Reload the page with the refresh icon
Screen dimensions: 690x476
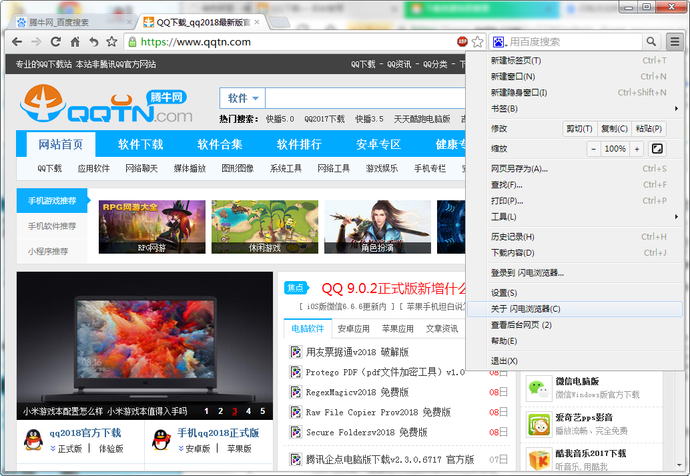click(x=55, y=42)
